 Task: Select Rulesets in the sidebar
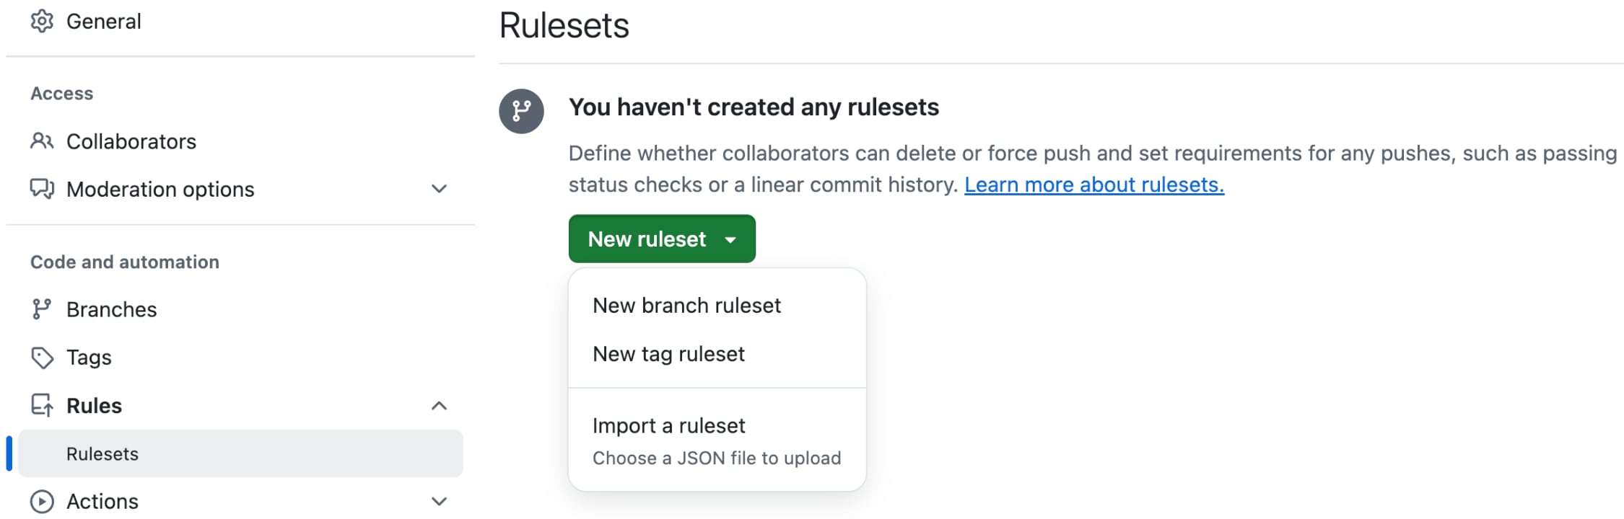coord(102,454)
